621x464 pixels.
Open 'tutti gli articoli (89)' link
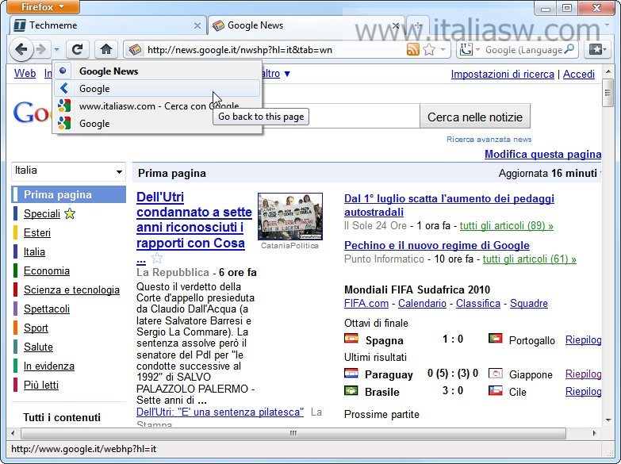point(506,225)
